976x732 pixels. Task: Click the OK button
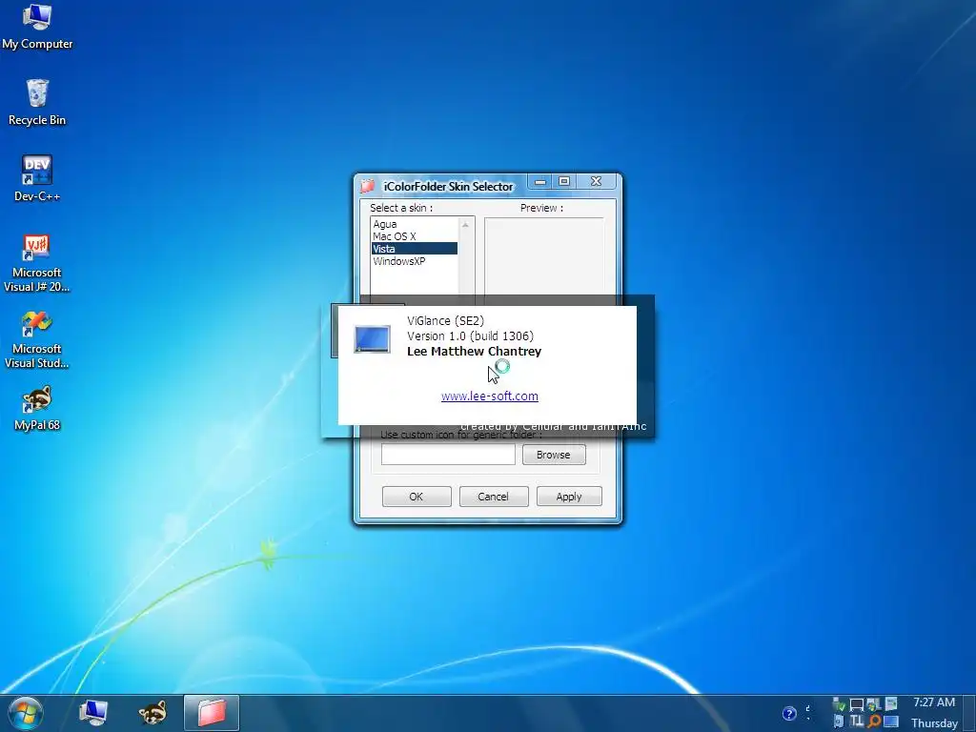pos(417,496)
